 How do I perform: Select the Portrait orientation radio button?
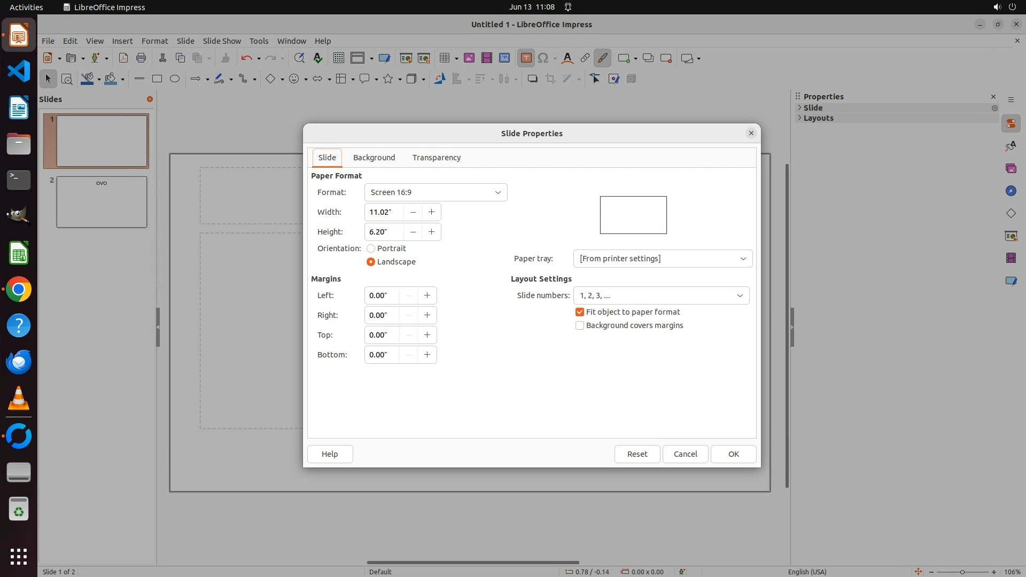(371, 248)
